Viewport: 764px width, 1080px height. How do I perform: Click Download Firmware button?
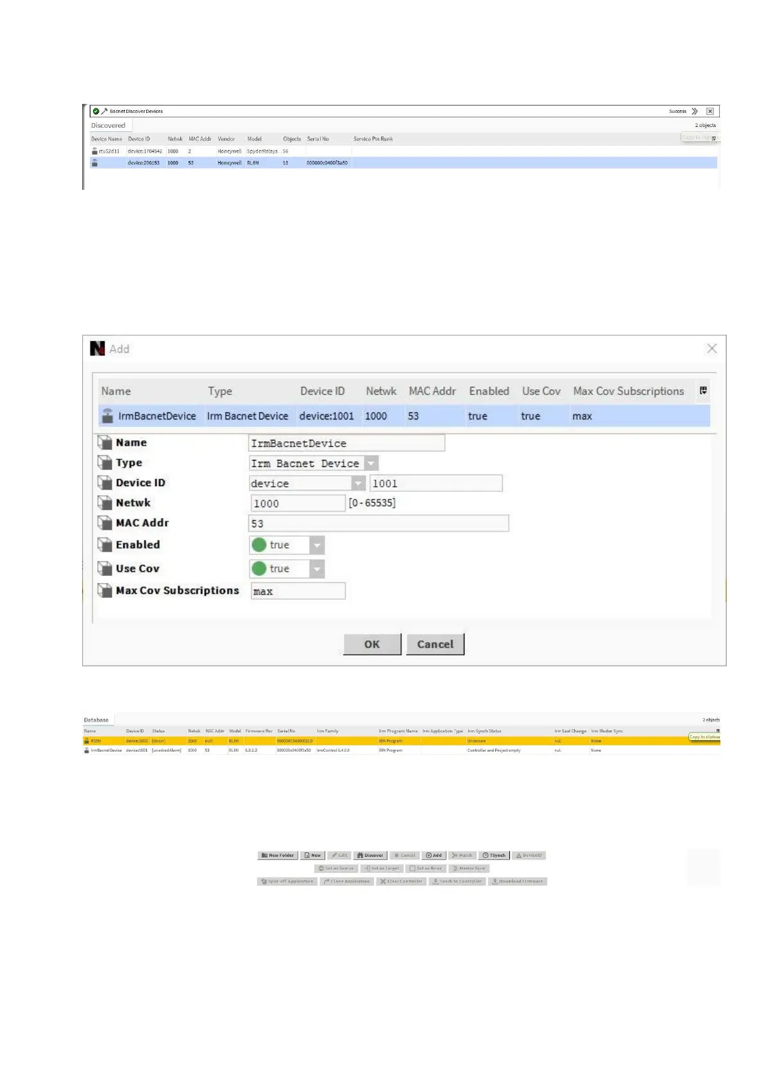(x=517, y=881)
